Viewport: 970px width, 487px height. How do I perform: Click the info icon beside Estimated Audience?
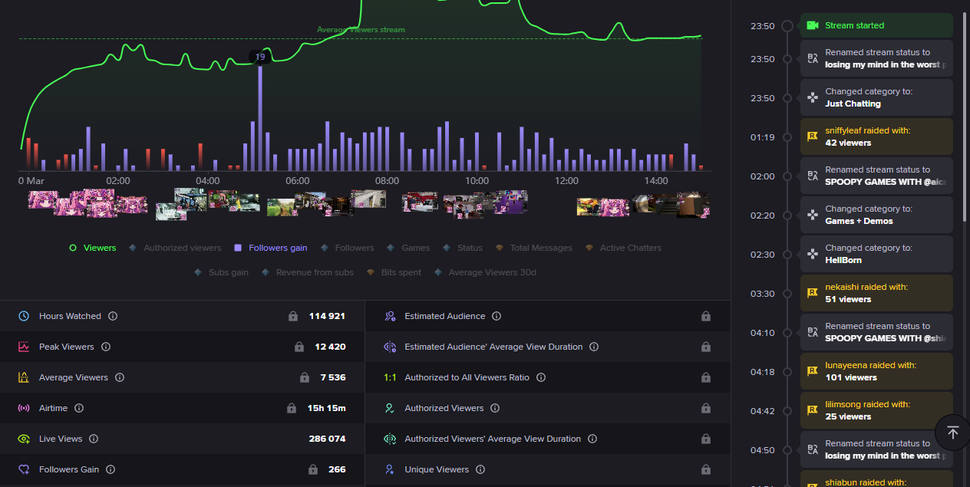pos(497,316)
